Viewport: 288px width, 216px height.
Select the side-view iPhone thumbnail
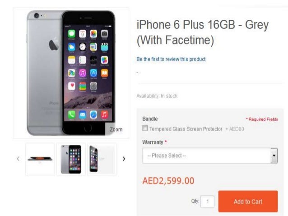[40, 159]
